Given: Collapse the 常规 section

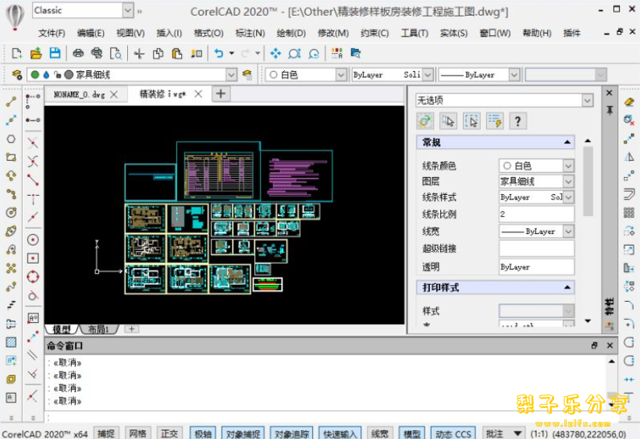Looking at the screenshot, I should 567,142.
